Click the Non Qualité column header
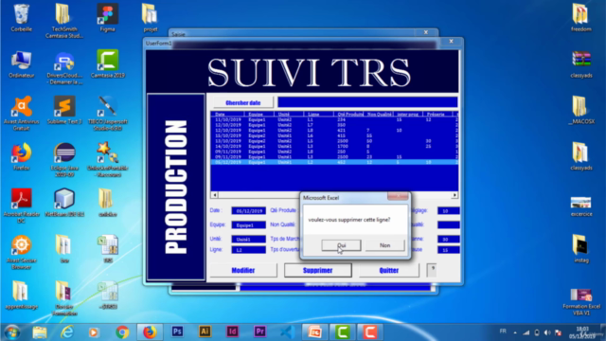Image resolution: width=606 pixels, height=341 pixels. [379, 115]
